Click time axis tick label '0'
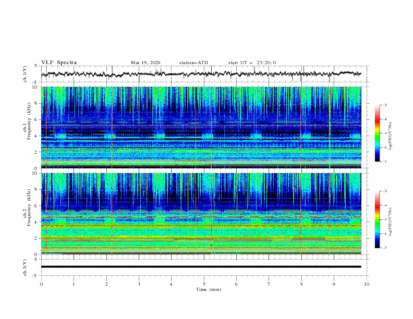This screenshot has width=413, height=319. [41, 284]
